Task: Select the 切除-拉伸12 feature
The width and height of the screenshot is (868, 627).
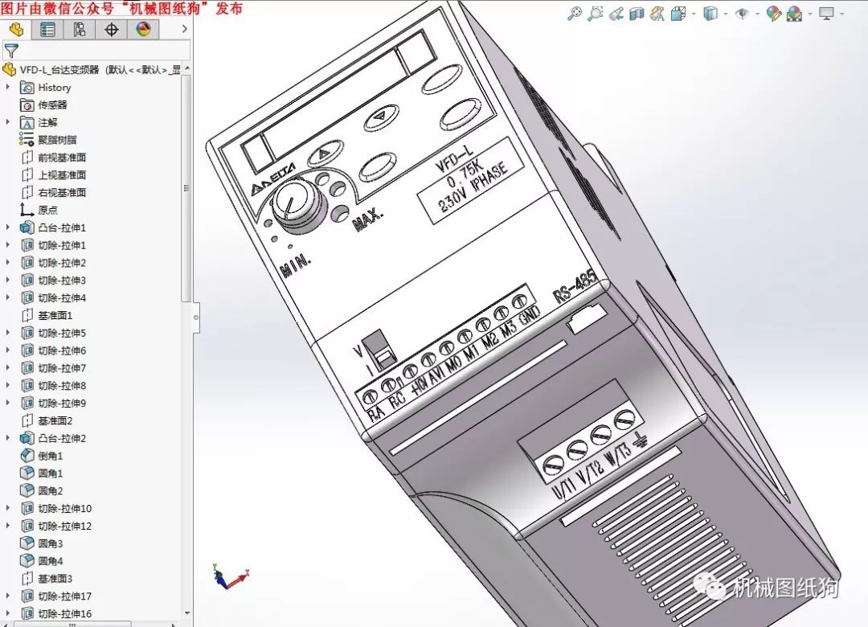Action: click(x=56, y=527)
